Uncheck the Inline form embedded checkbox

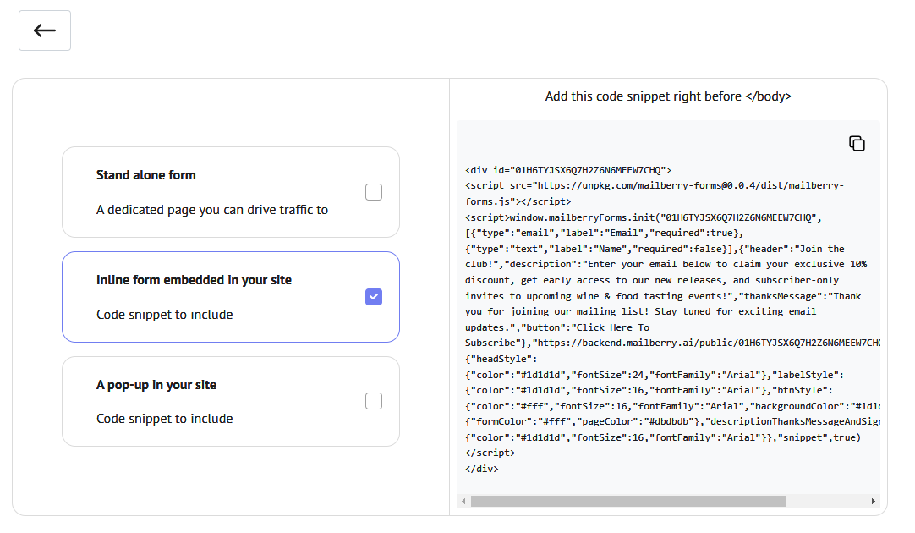click(x=374, y=297)
